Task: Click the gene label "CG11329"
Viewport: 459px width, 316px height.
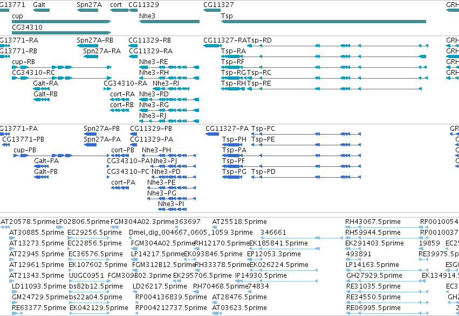Action: pos(143,5)
